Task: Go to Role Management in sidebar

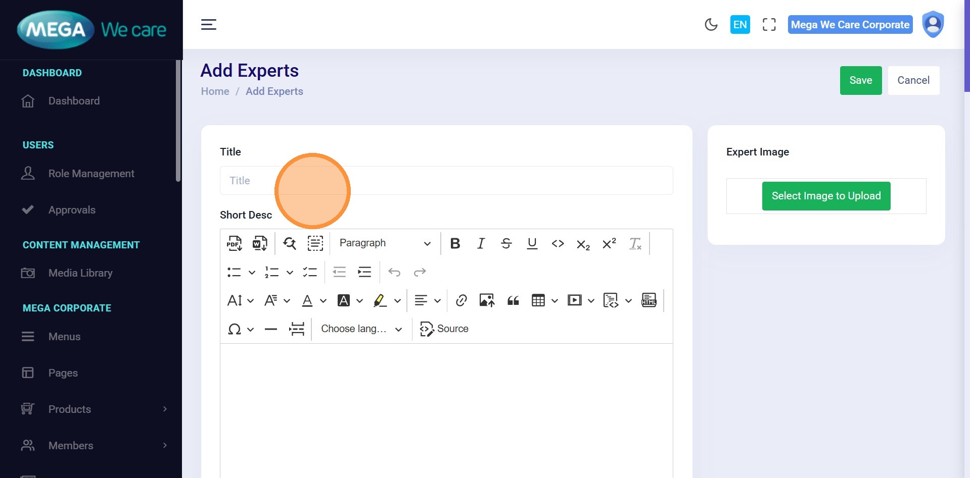Action: pos(91,174)
